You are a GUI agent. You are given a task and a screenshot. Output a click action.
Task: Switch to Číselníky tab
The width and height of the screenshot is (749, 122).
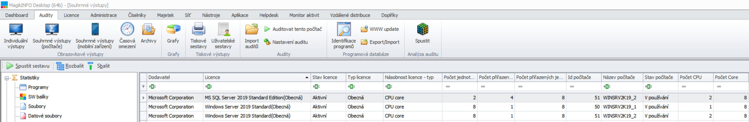pyautogui.click(x=137, y=15)
